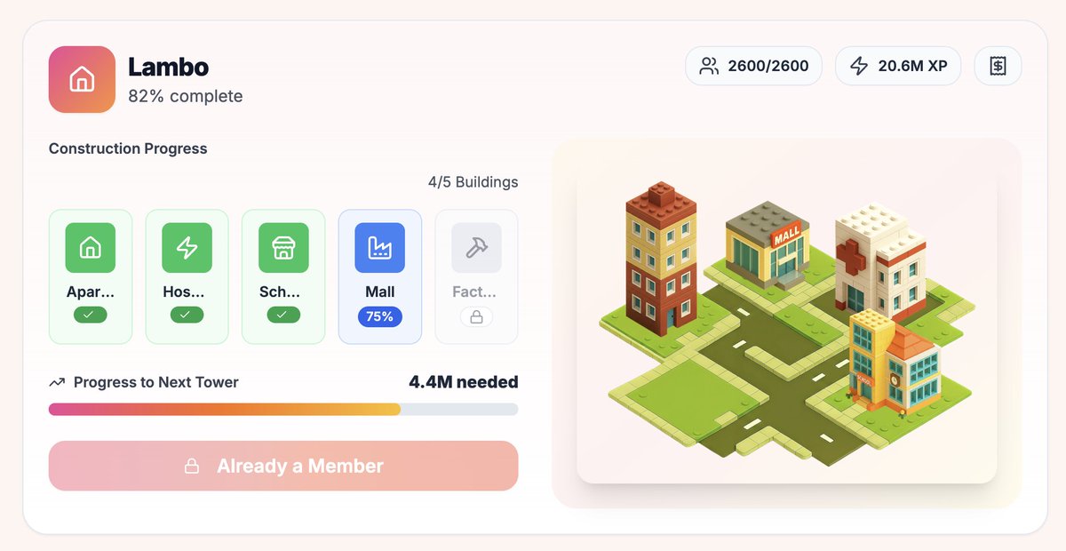Click the Apartment completed checkmark badge
The height and width of the screenshot is (551, 1066).
point(90,315)
